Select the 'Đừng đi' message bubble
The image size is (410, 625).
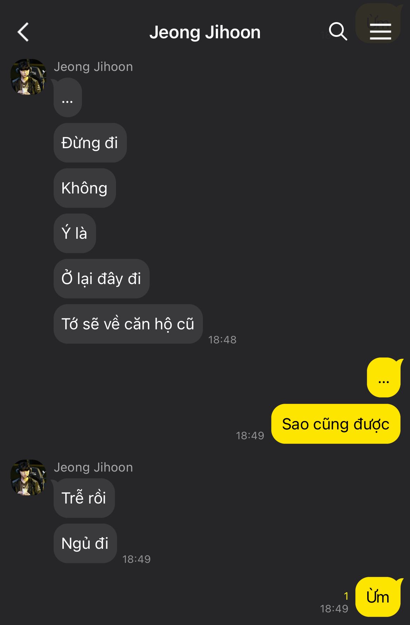click(x=90, y=143)
